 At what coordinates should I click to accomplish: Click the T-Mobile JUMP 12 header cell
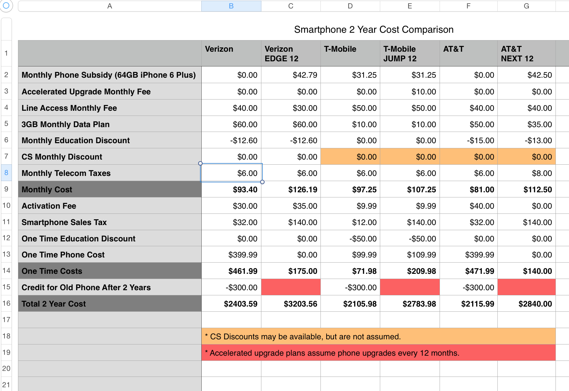point(410,54)
